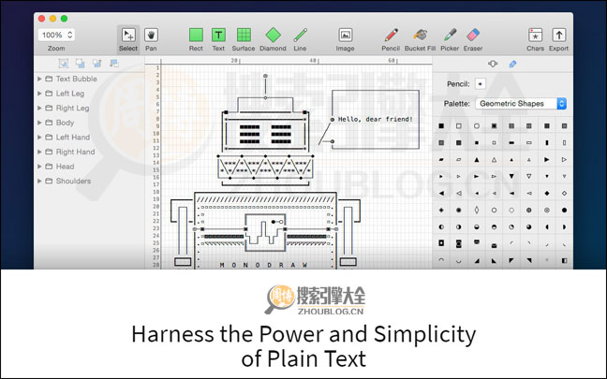Click the 'MONODRAW' text on the canvas
This screenshot has width=607, height=379.
[x=263, y=265]
